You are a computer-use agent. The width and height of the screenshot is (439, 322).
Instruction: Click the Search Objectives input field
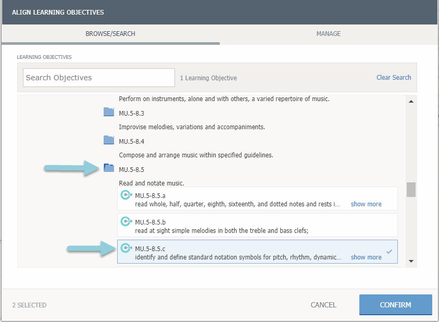pos(99,78)
